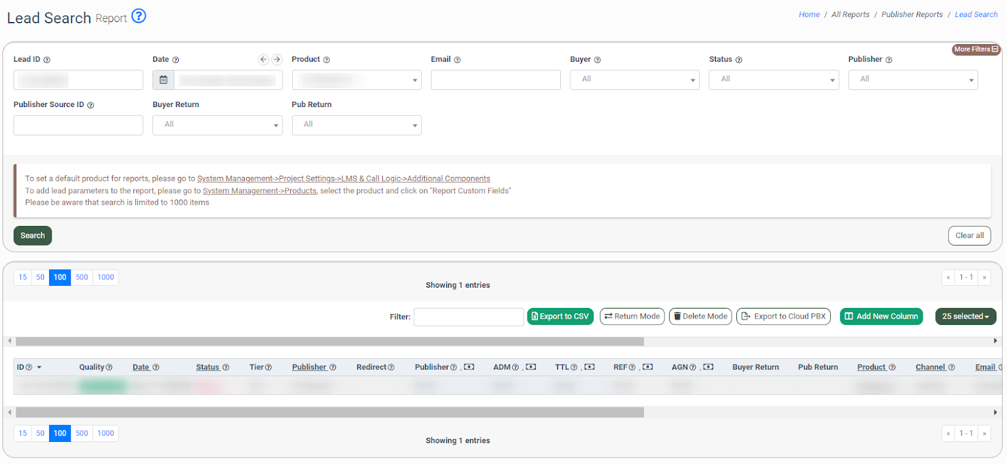Click the upper horizontal table scrollbar
The image size is (1007, 464).
[330, 341]
